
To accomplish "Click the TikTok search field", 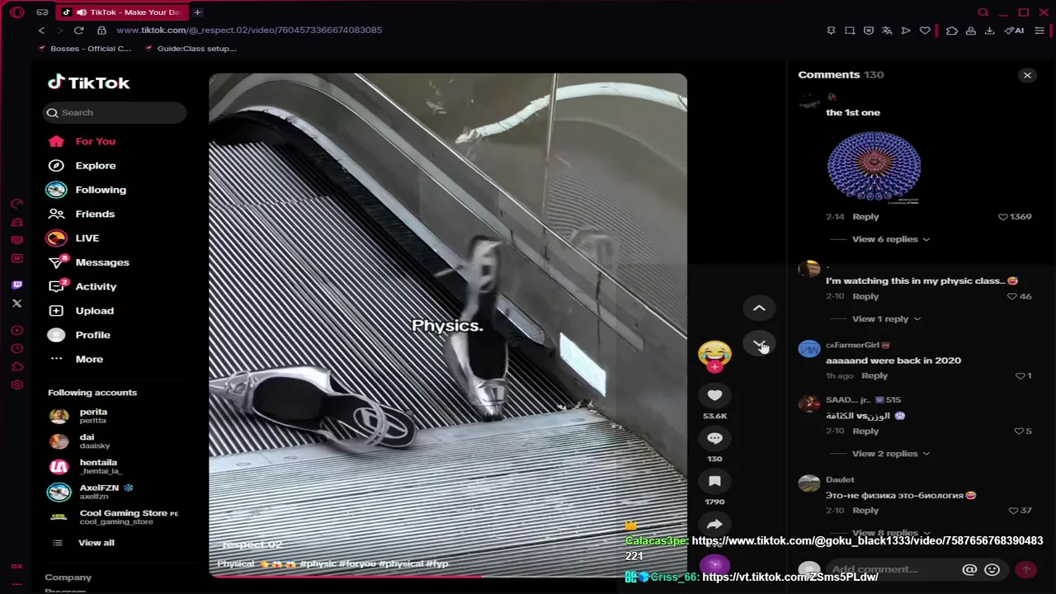I will 115,113.
